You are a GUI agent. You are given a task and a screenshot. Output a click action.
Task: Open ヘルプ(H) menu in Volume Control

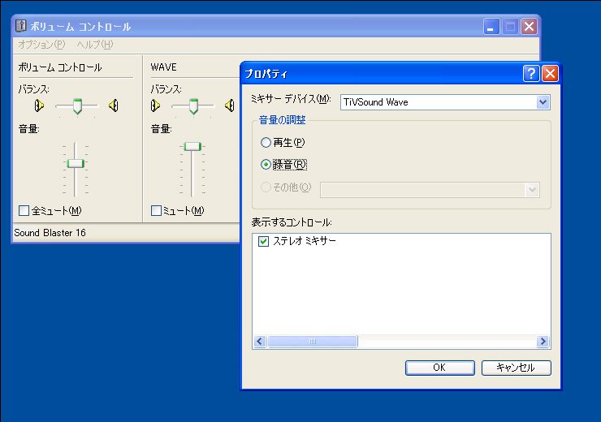click(95, 45)
